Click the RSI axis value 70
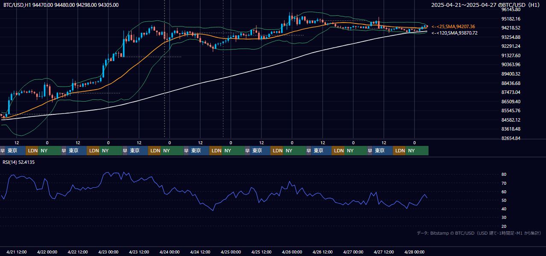 point(504,183)
